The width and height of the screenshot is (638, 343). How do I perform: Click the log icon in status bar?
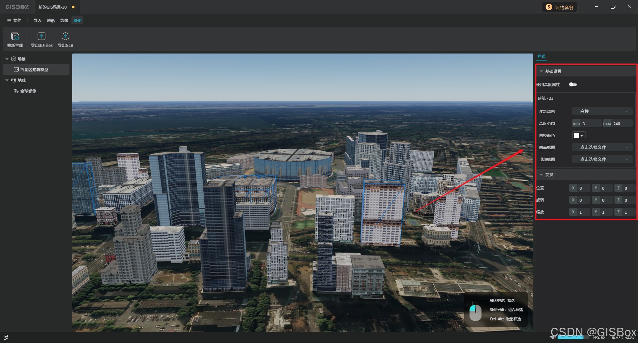5,337
